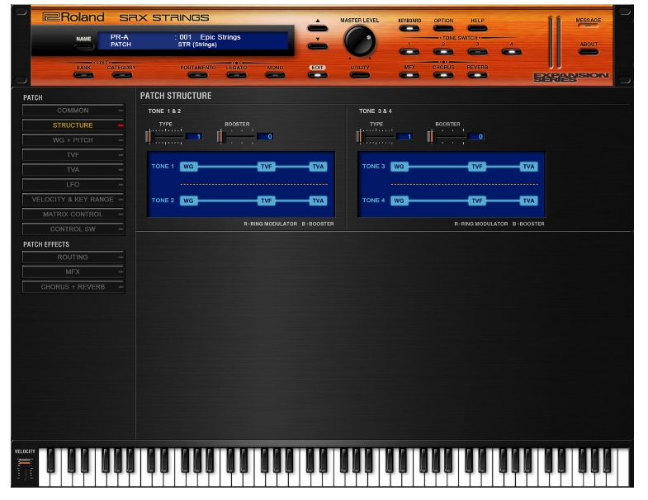Screen dimensions: 648x500
Task: Open the OPTION menu
Action: 443,29
